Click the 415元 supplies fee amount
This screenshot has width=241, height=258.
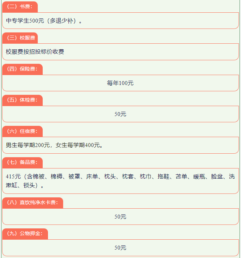click(x=13, y=177)
